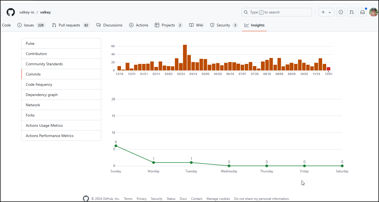This screenshot has width=379, height=202.
Task: Open Dependency graph in the sidebar
Action: [x=61, y=95]
